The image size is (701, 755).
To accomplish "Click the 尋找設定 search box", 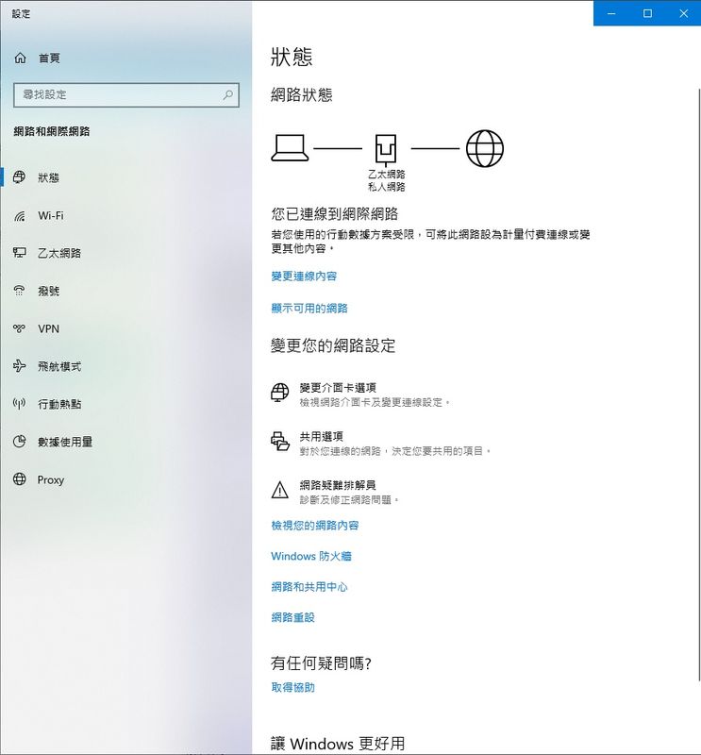I will (x=113, y=95).
